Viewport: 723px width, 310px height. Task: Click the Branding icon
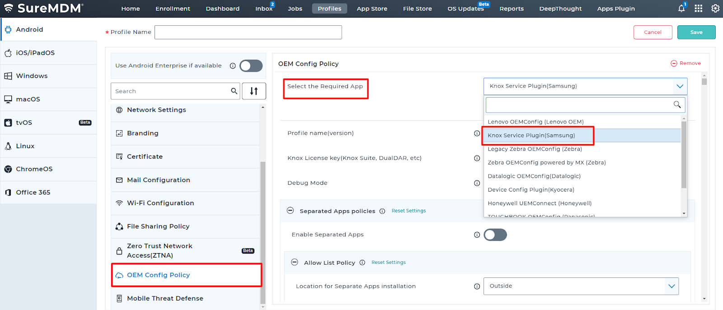pos(119,133)
